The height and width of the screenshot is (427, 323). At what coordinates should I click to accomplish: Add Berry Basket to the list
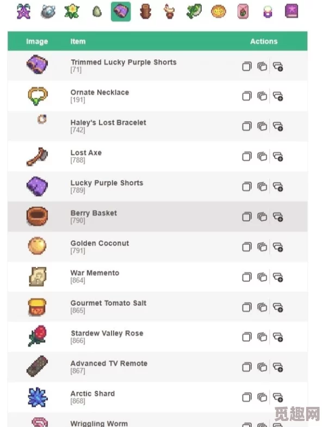(x=278, y=217)
